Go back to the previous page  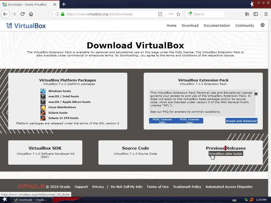(x=5, y=14)
